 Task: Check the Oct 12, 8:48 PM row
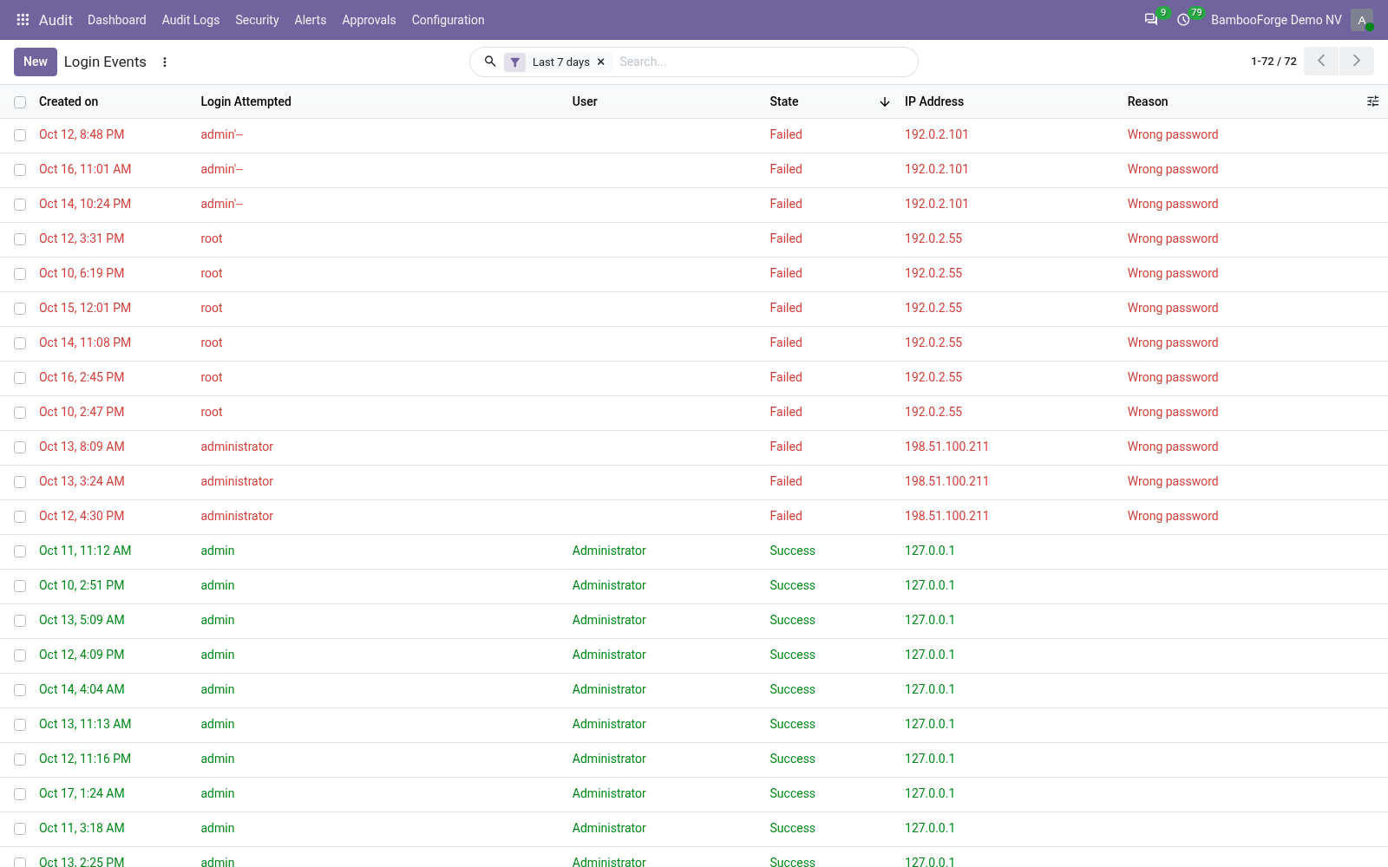point(20,135)
